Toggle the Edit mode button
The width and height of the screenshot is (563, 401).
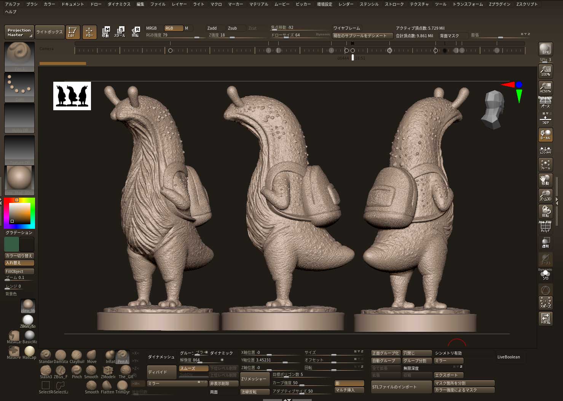coord(72,32)
